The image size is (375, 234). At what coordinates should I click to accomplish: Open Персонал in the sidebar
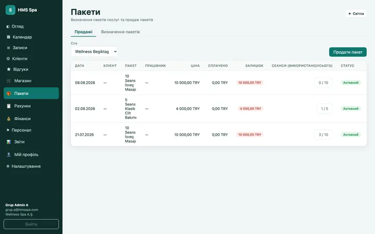pyautogui.click(x=31, y=130)
